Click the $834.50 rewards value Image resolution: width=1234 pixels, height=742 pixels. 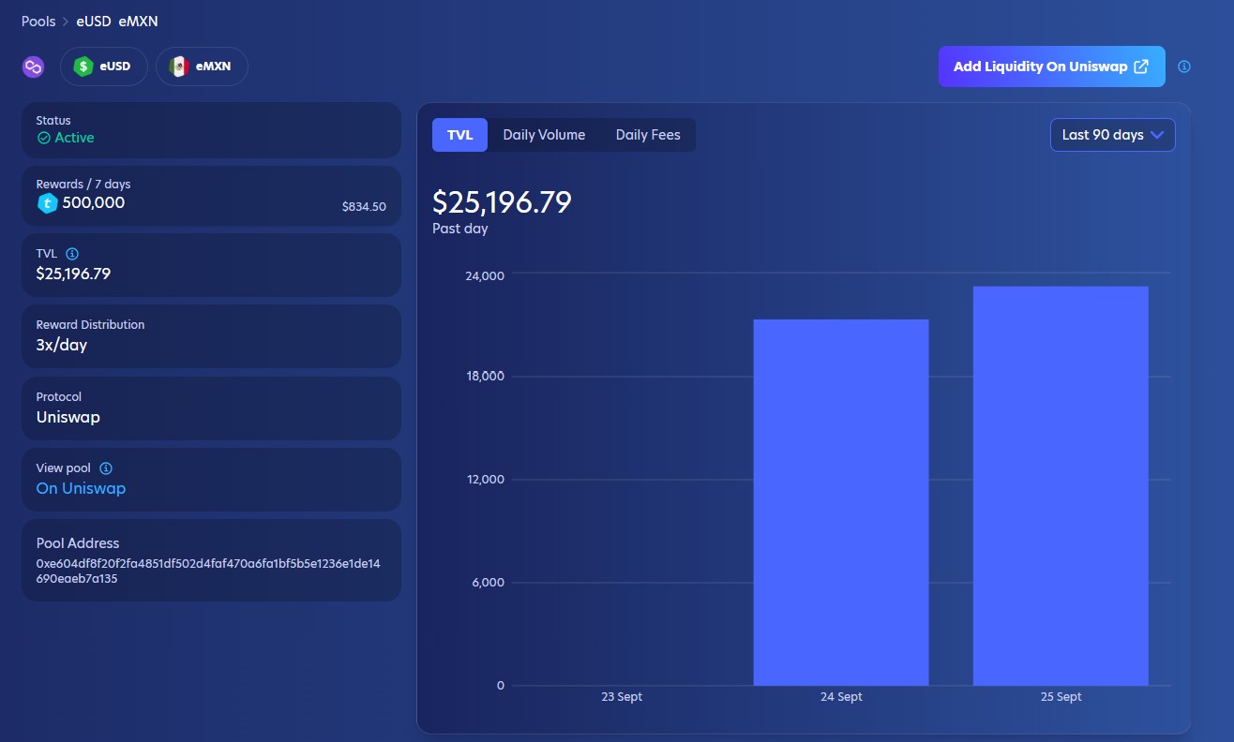pyautogui.click(x=364, y=207)
